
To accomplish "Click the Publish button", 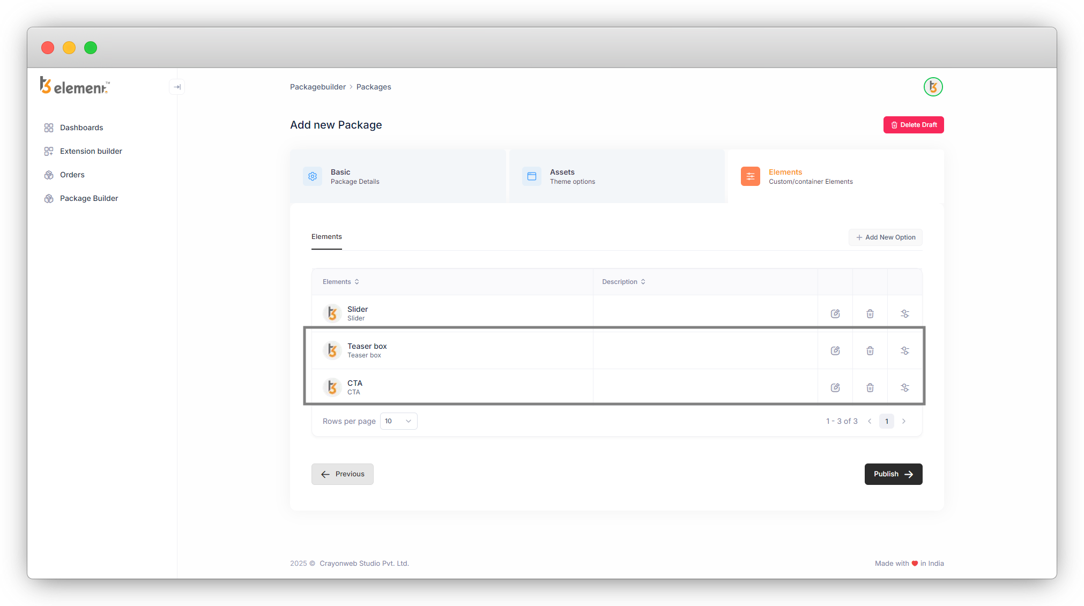I will coord(893,474).
